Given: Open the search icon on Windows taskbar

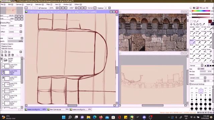Looking at the screenshot, I should coord(70,117).
